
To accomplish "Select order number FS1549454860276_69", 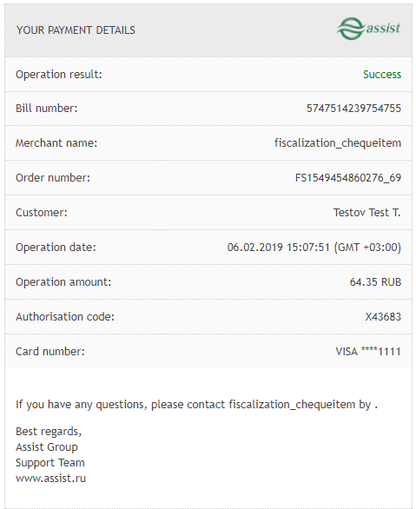I will [x=348, y=178].
